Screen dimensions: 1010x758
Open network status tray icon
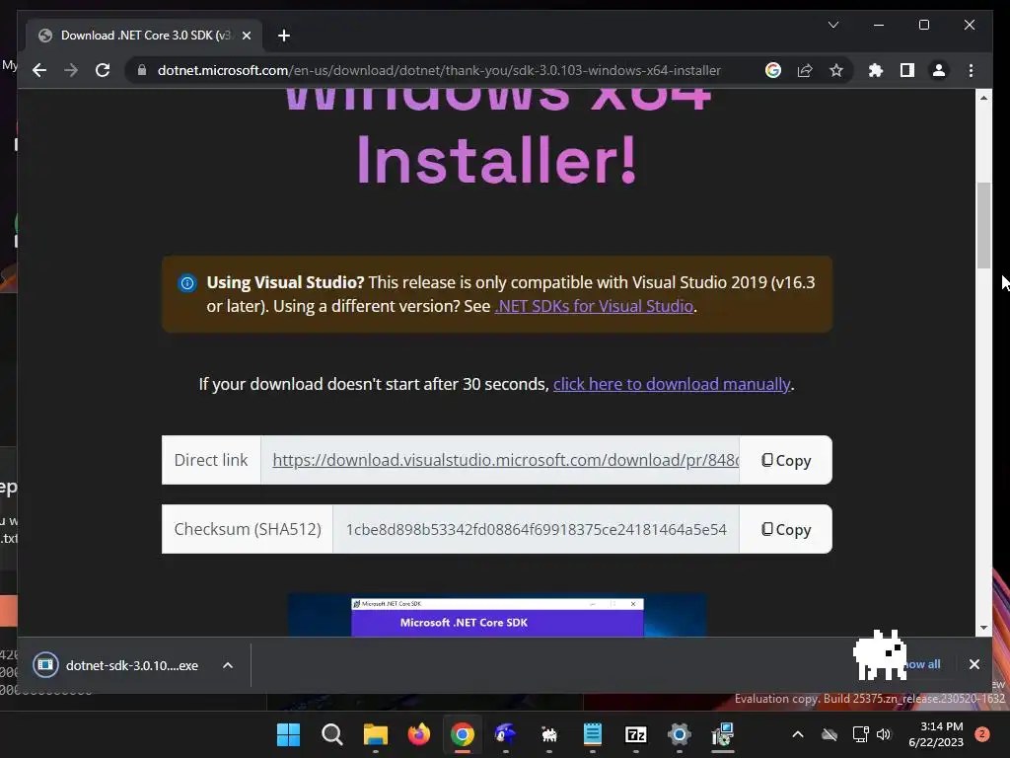click(860, 734)
